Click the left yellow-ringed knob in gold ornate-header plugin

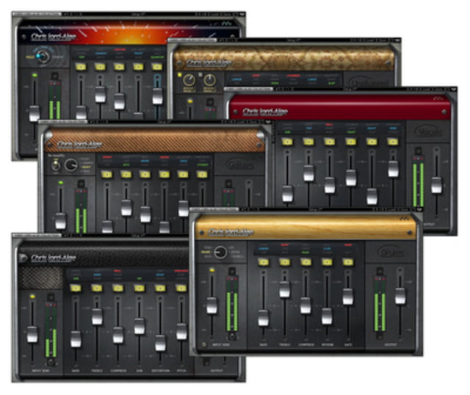(x=189, y=80)
